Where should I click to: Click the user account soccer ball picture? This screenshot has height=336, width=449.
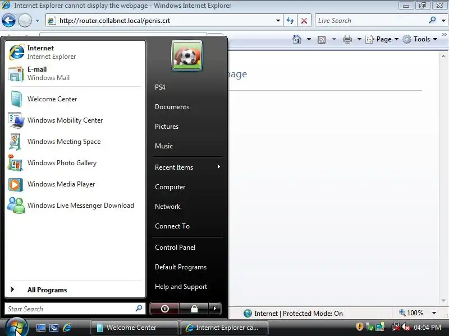click(187, 55)
